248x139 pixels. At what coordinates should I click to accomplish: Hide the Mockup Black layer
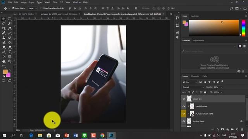coord(184,121)
